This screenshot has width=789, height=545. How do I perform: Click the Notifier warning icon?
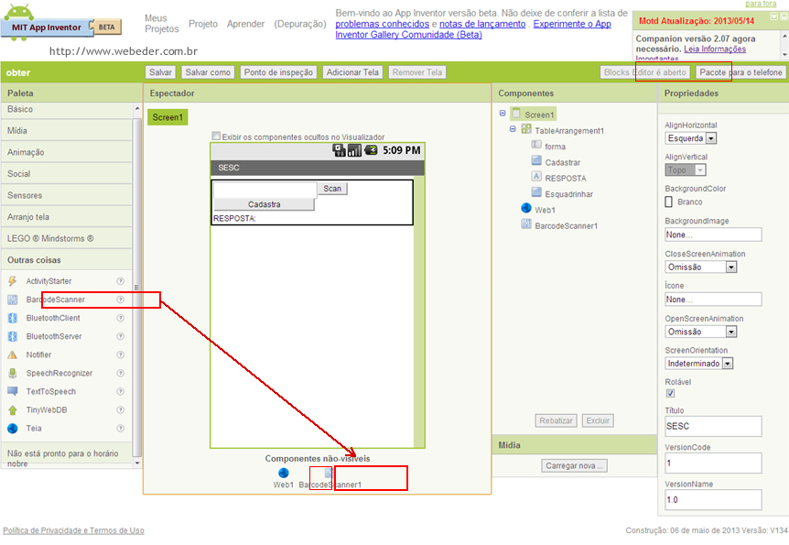13,354
